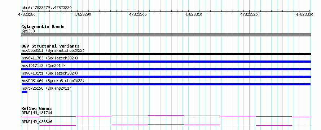Image resolution: width=321 pixels, height=130 pixels.
Task: Click ruler position 47823290
Action: [x=83, y=14]
